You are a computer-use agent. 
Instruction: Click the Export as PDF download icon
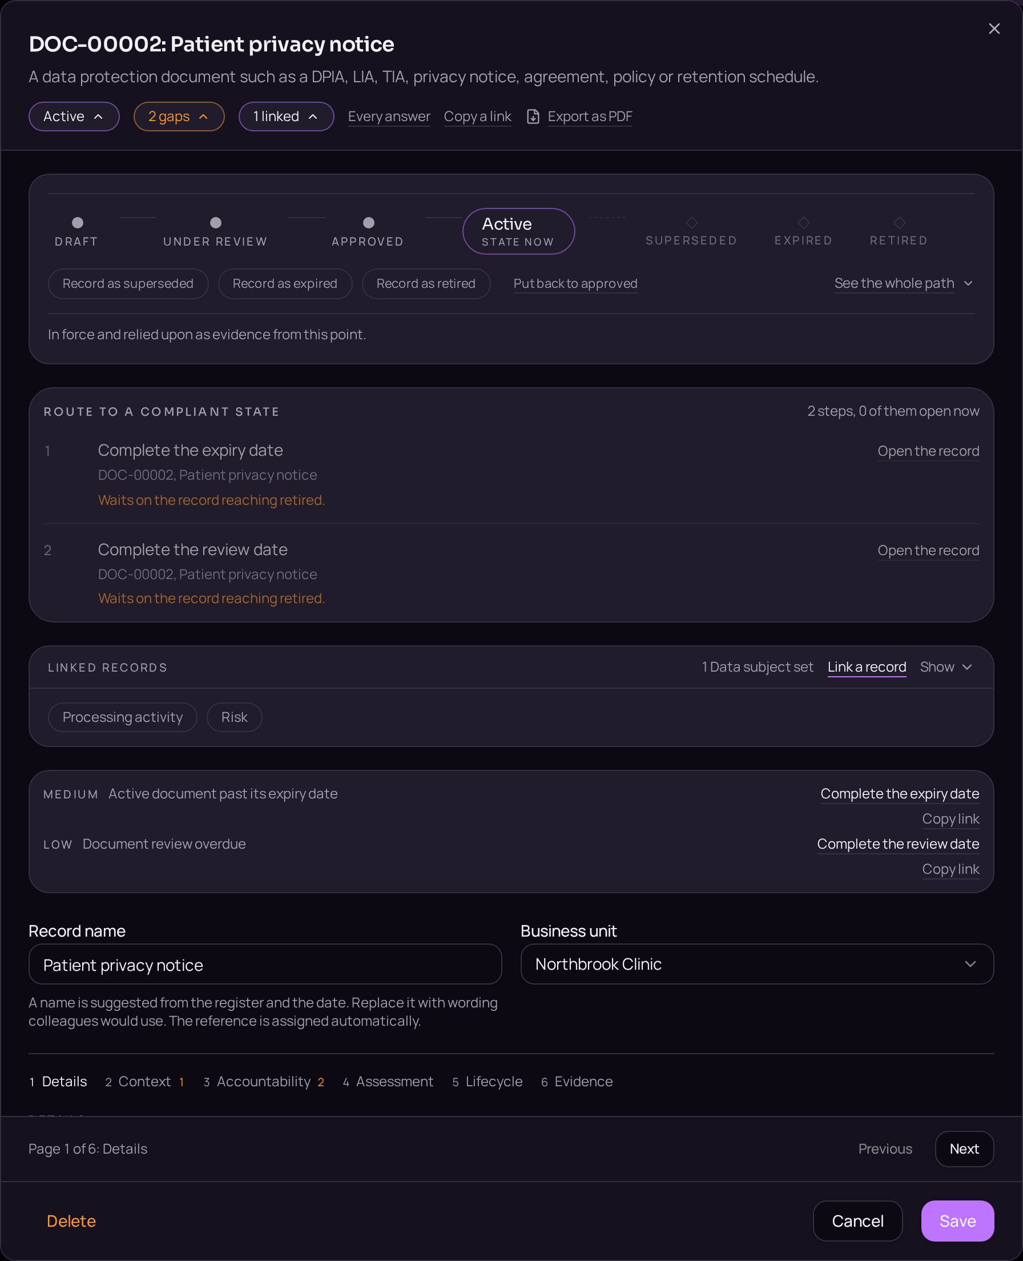[533, 117]
